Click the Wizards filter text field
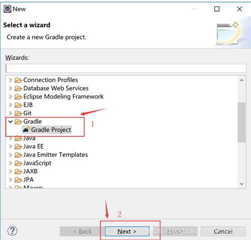Viewport: 251px width, 240px height. [126, 68]
